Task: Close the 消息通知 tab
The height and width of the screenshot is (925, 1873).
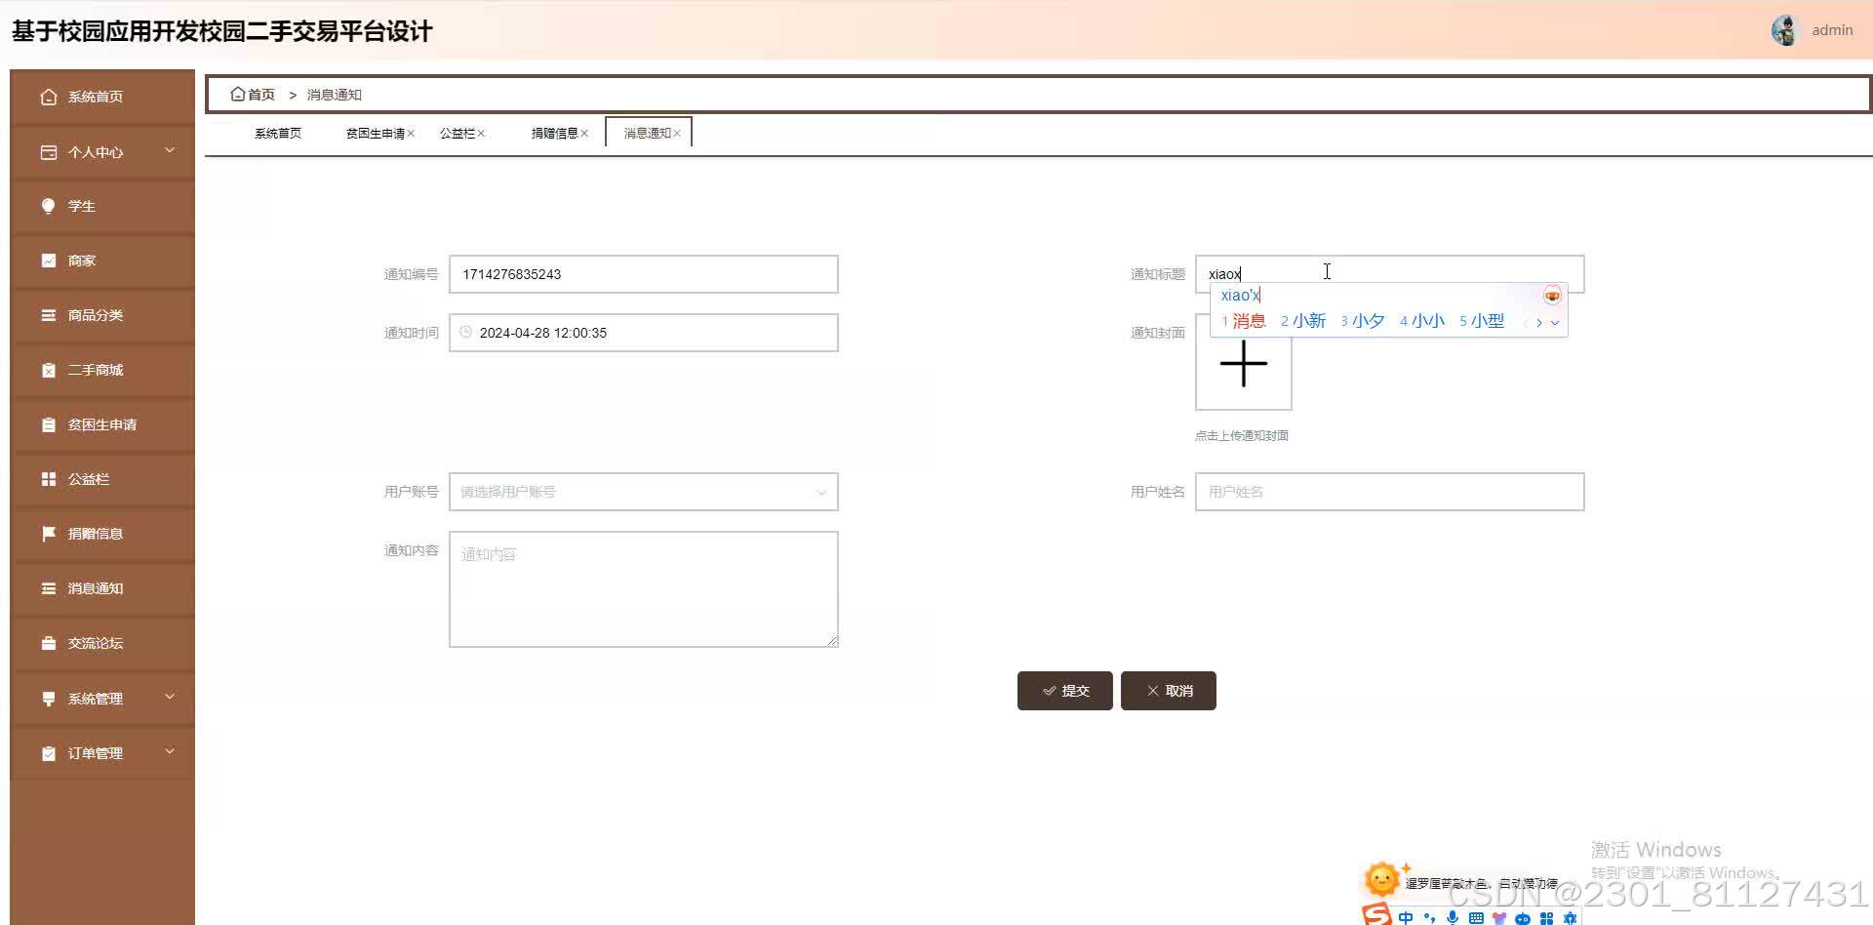Action: click(677, 134)
